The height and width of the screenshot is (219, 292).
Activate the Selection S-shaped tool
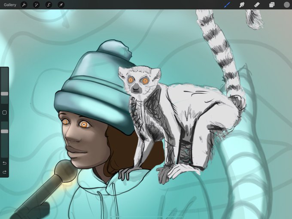(x=49, y=5)
